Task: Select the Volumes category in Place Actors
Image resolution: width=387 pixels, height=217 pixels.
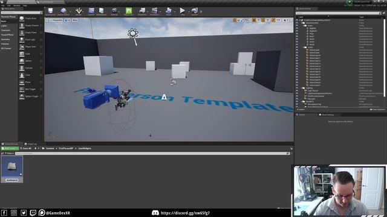Action: click(x=5, y=44)
